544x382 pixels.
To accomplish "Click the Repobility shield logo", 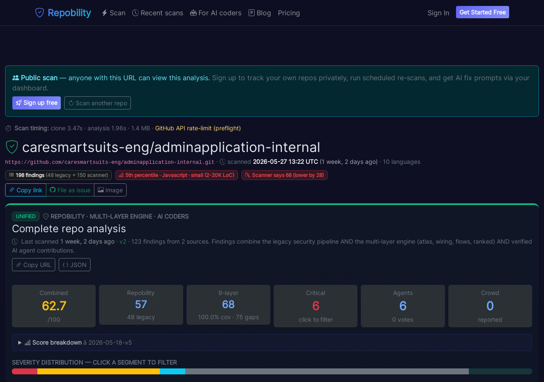I will 40,13.
